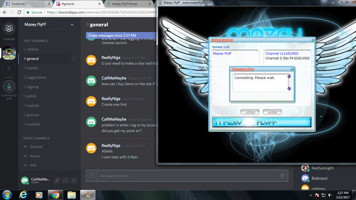Select the Mazey FlyFF server avatar
This screenshot has height=200, width=356.
tap(9, 53)
